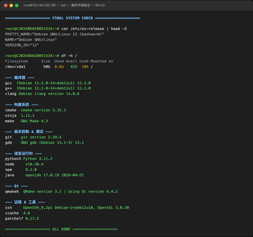Click the g++ version line
This screenshot has height=237, width=253.
pos(48,89)
